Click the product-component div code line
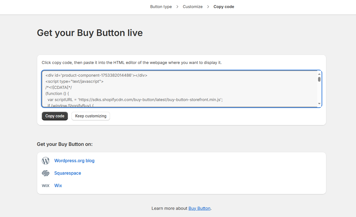Image resolution: width=356 pixels, height=217 pixels. [x=96, y=75]
